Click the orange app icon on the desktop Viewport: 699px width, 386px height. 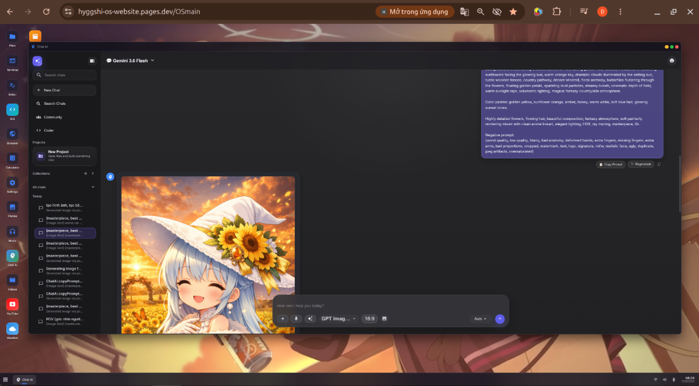pos(36,36)
